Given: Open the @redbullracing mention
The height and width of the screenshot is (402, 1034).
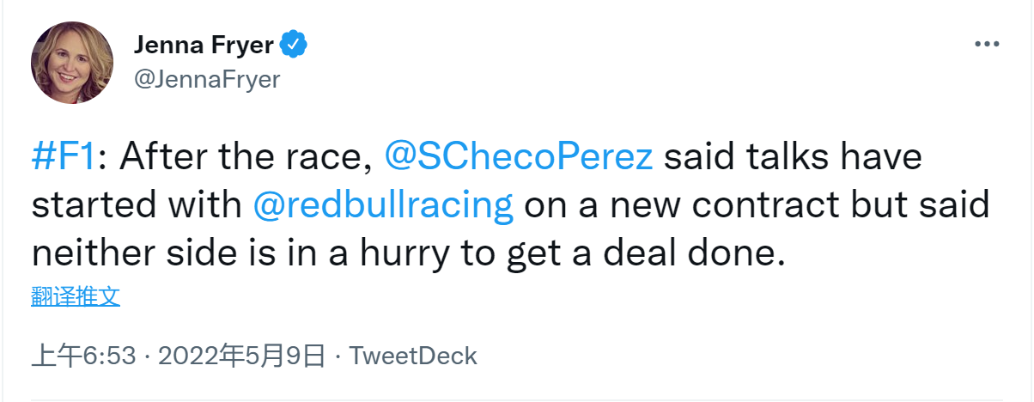Looking at the screenshot, I should pyautogui.click(x=383, y=206).
